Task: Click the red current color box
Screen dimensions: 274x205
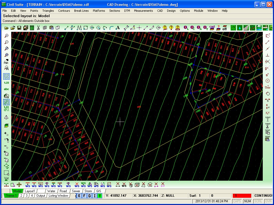Action: click(x=242, y=196)
